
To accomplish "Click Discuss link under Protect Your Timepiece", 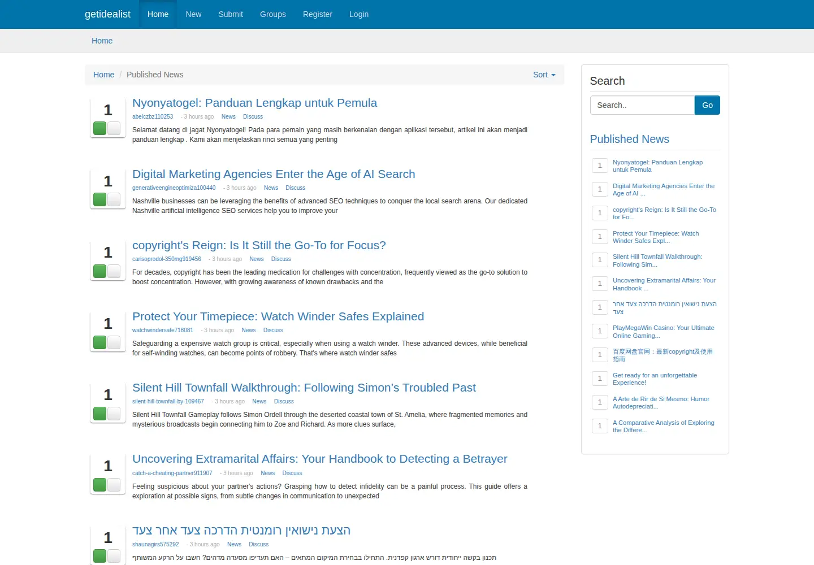I will click(x=273, y=330).
